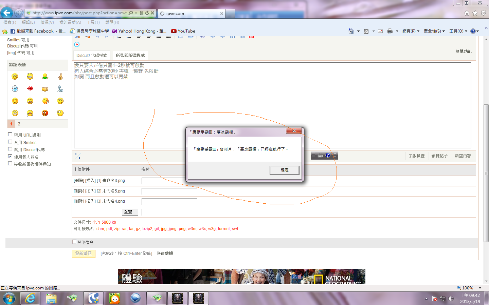Click the blue media play icon above editor
The image size is (489, 305).
click(77, 44)
